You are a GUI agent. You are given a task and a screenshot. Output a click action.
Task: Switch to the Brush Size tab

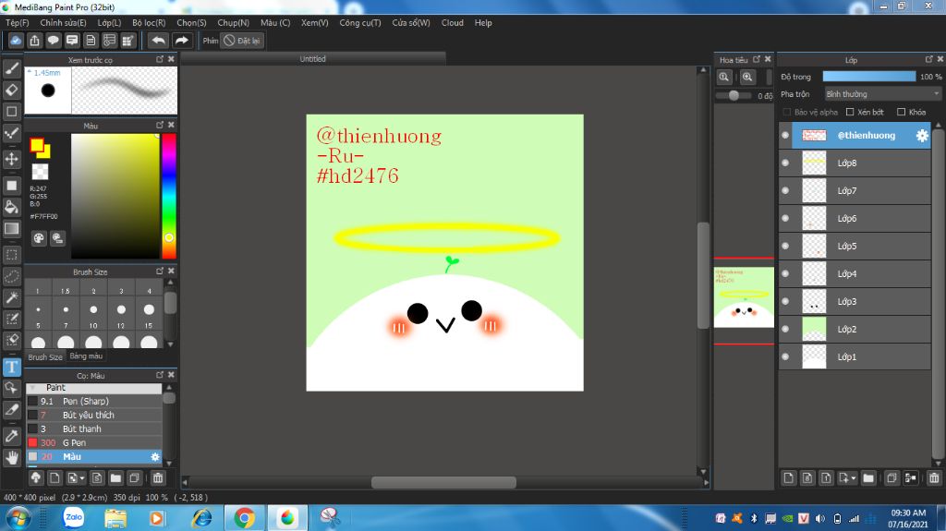(x=45, y=356)
